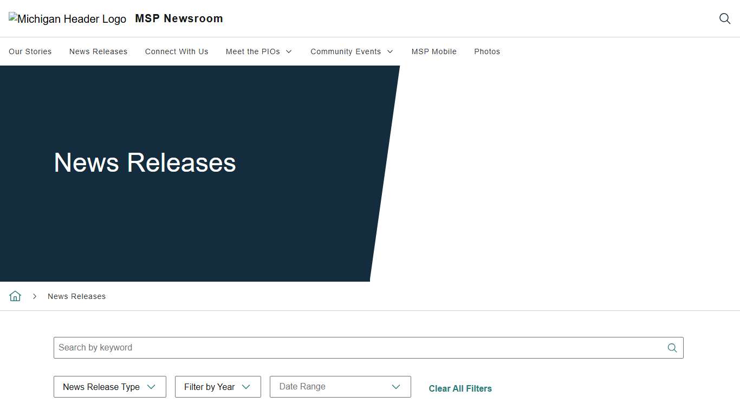Open the Date Range picker
The image size is (740, 416).
pos(340,387)
